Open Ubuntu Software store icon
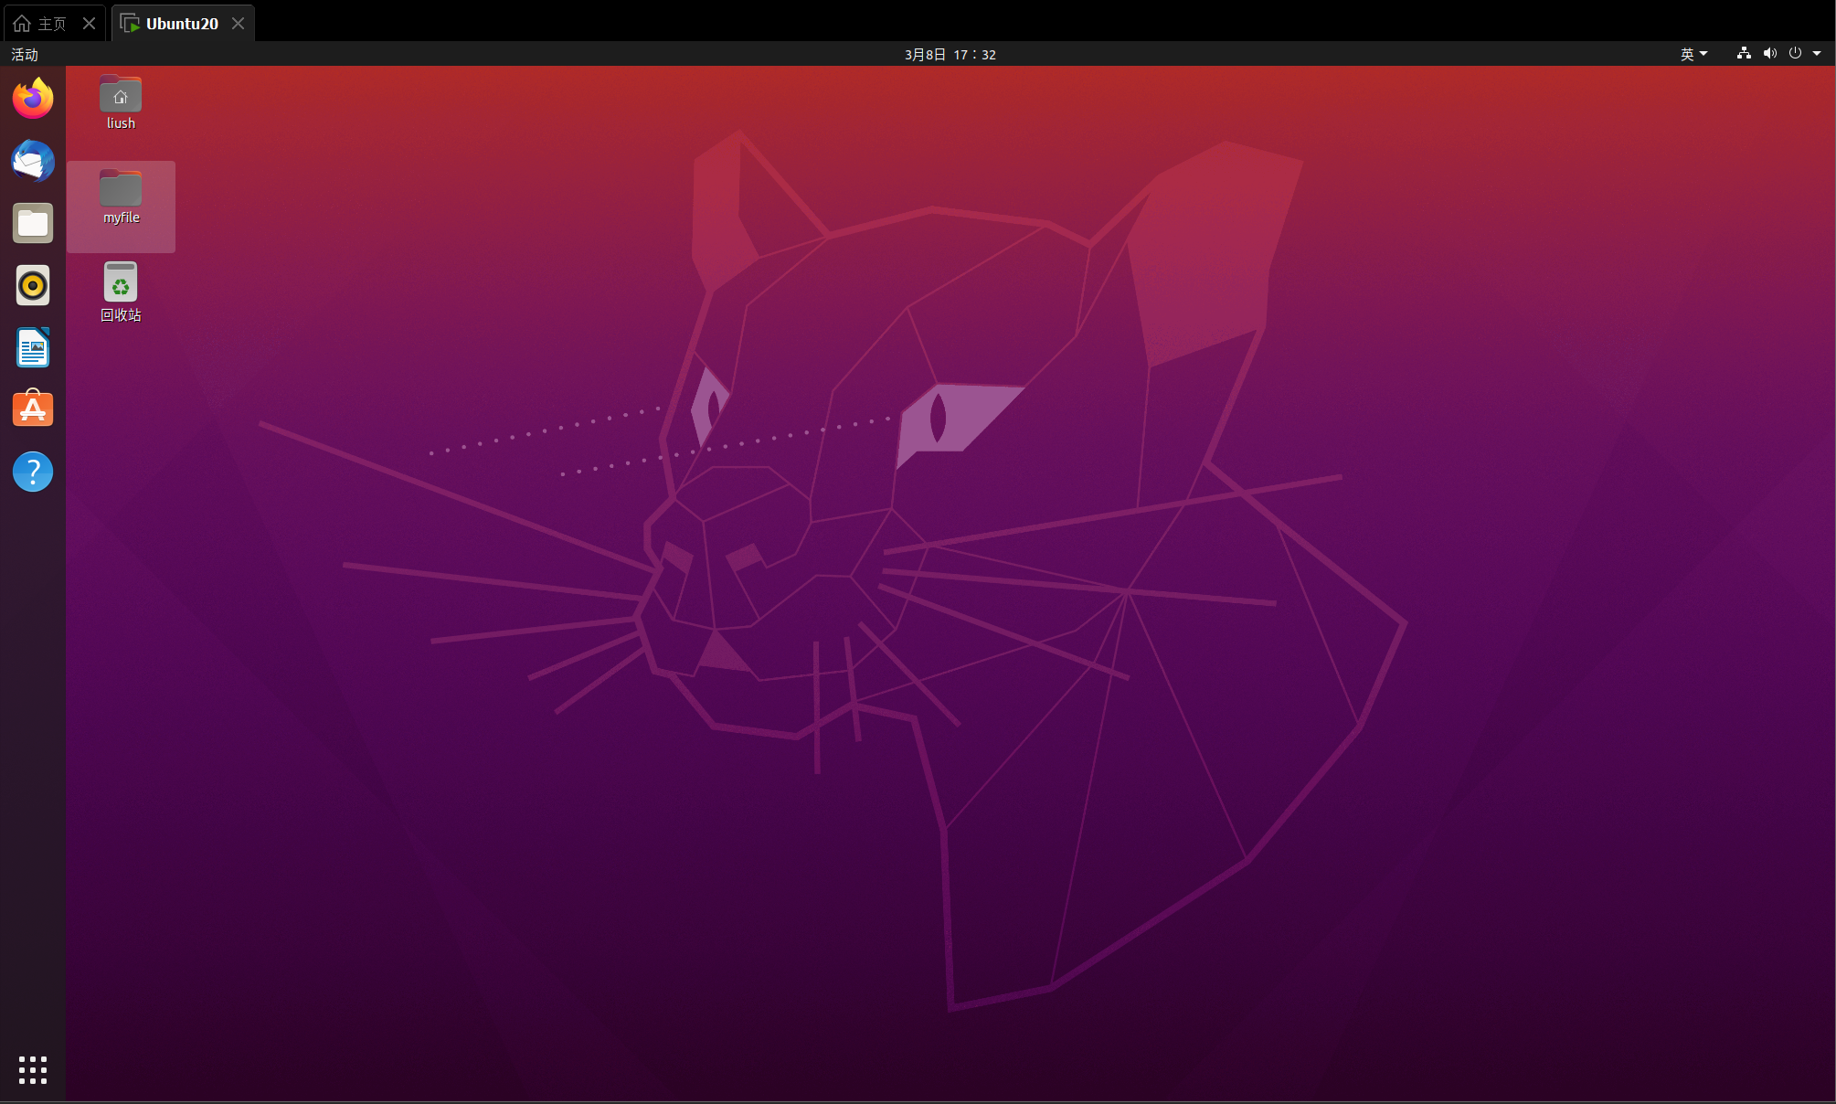This screenshot has height=1104, width=1836. [33, 409]
